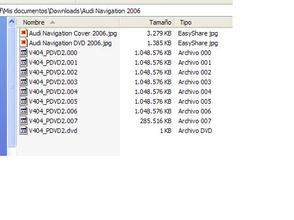Click size cell of V404_PDVD2.005 row
This screenshot has width=294, height=220.
(x=153, y=101)
